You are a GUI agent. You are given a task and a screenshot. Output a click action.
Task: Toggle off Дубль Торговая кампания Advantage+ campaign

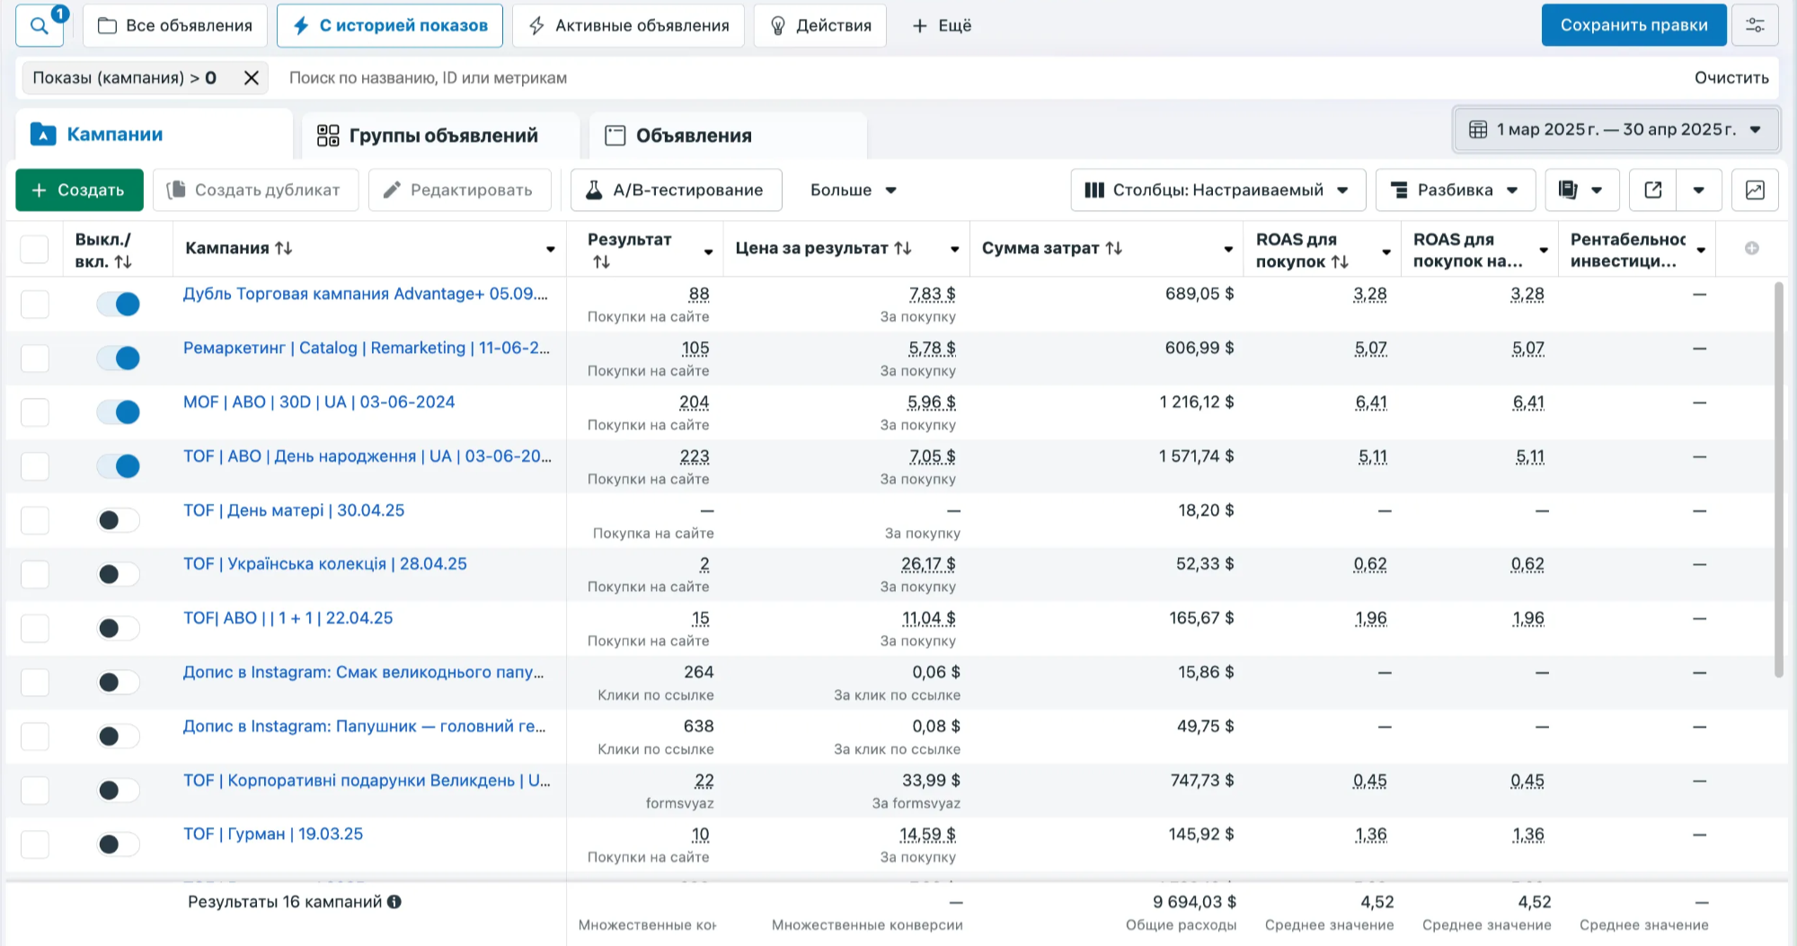pyautogui.click(x=119, y=304)
